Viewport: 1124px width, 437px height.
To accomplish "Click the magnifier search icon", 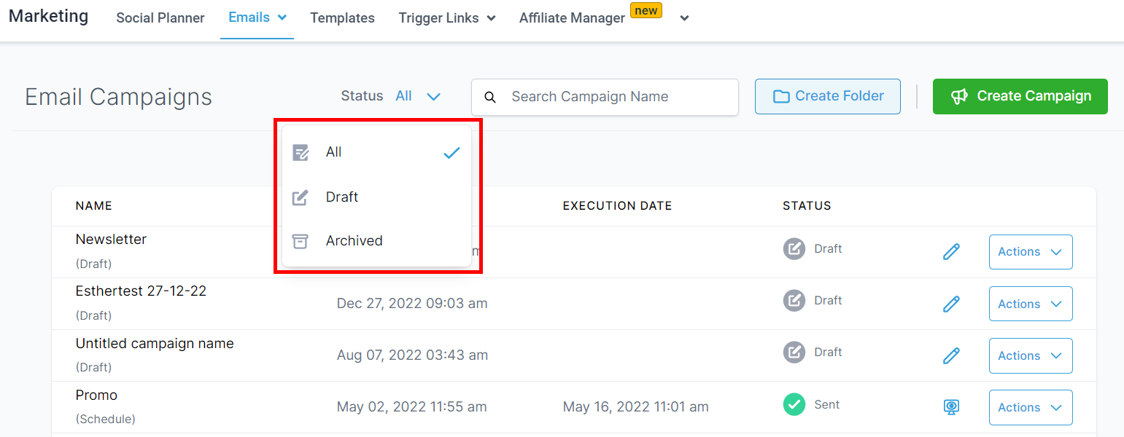I will tap(490, 97).
